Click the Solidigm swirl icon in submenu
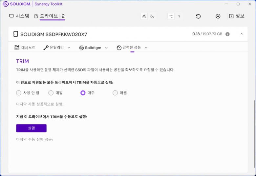 pyautogui.click(x=81, y=48)
